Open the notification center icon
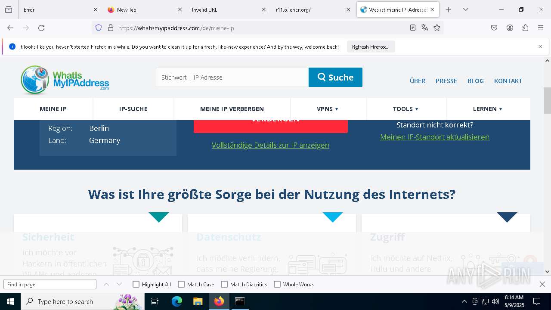Screen dimensions: 551x310 coord(537,301)
